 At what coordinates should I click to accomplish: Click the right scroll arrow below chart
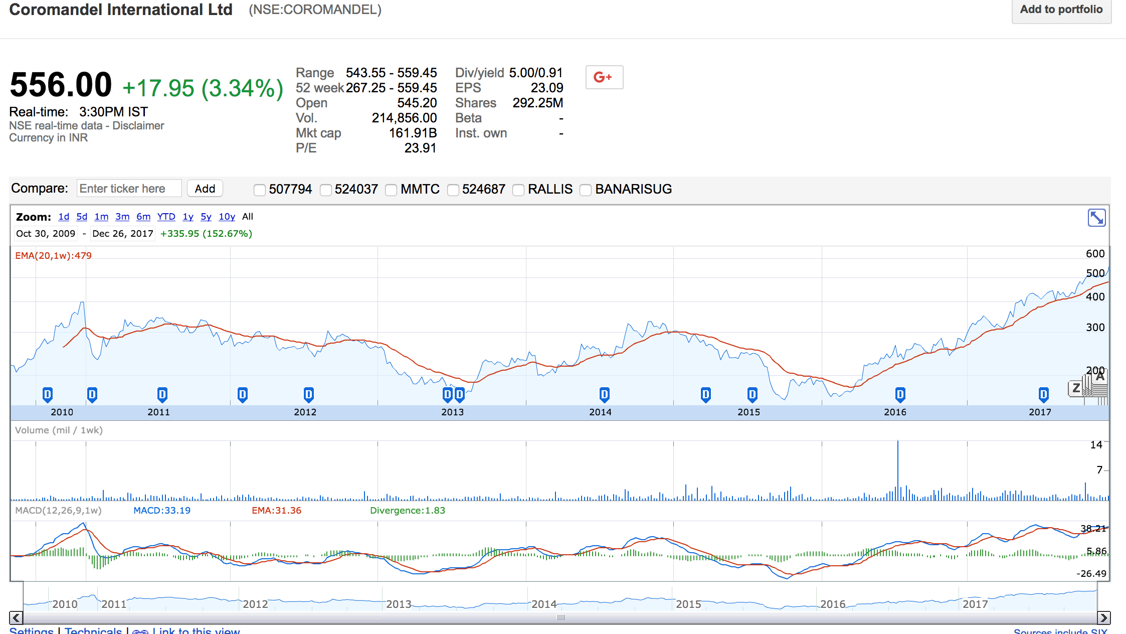click(x=1103, y=617)
